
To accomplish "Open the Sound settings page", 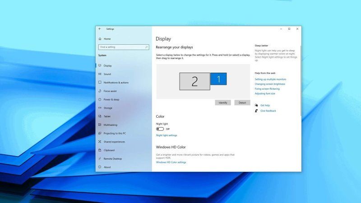I will (x=107, y=74).
